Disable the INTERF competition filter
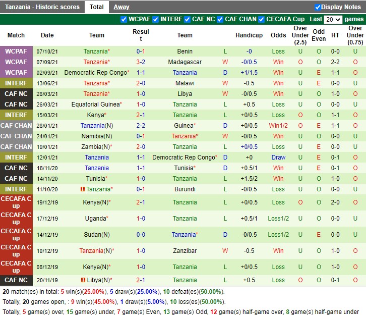 pos(156,20)
